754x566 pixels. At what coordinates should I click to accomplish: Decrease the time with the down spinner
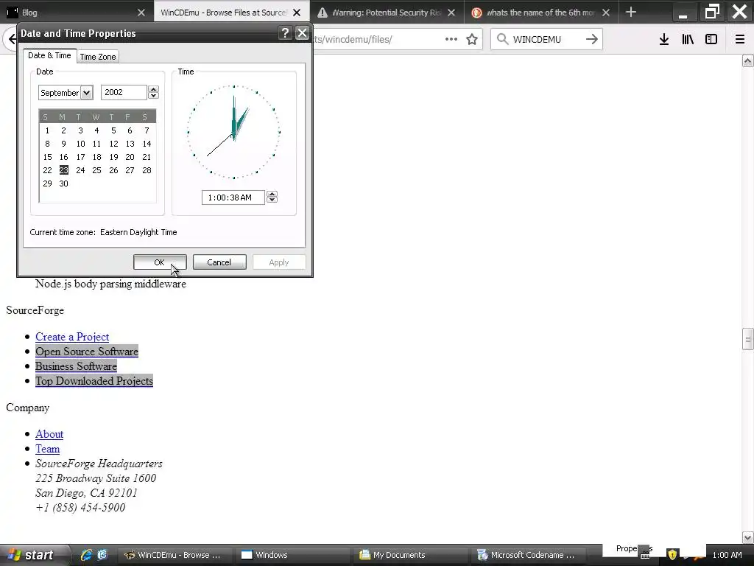point(272,200)
